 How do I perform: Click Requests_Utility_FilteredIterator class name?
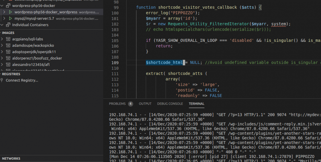208,24
